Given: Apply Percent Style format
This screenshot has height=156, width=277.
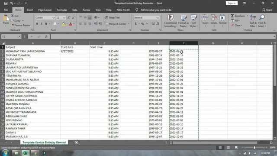Looking at the screenshot, I should click(x=142, y=24).
